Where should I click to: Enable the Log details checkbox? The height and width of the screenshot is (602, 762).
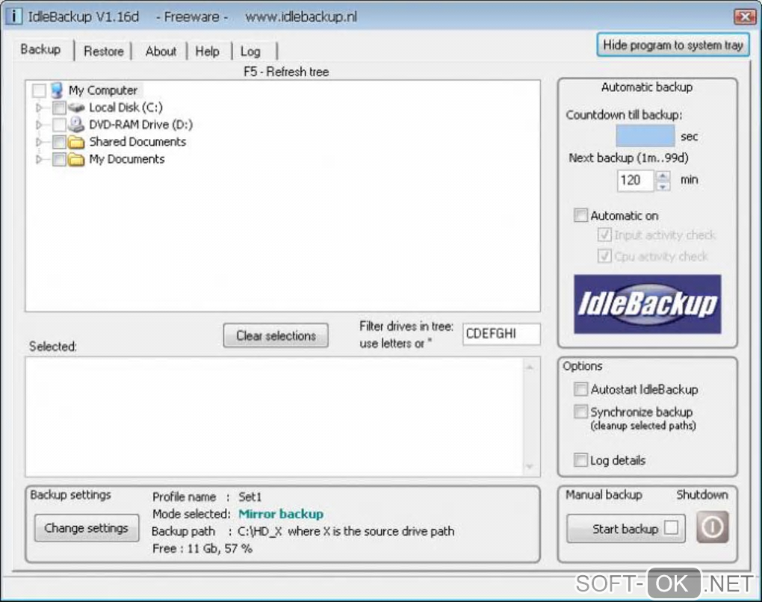[580, 459]
